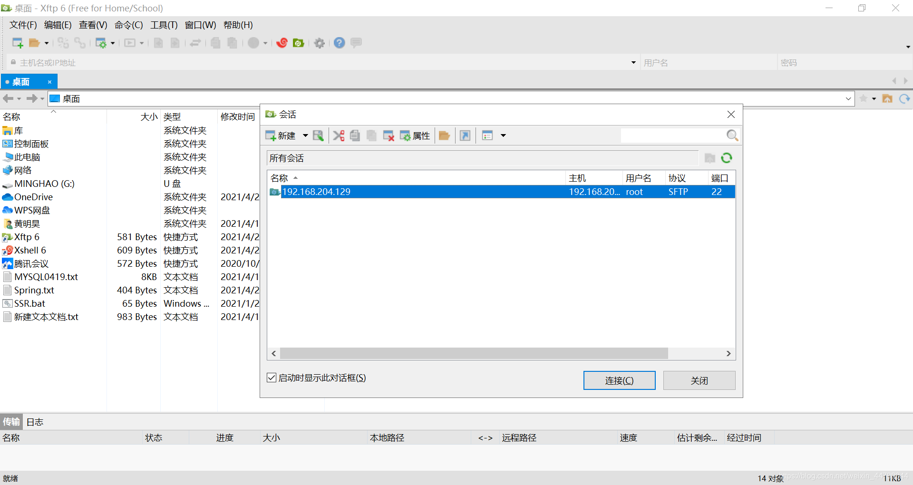Viewport: 913px width, 485px height.
Task: Click the 新建 new session button in dialog
Action: (x=281, y=136)
